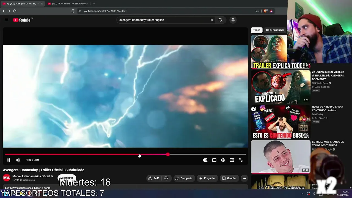Image resolution: width=352 pixels, height=198 pixels.
Task: Dislike the Avengers trailer video
Action: [166, 178]
